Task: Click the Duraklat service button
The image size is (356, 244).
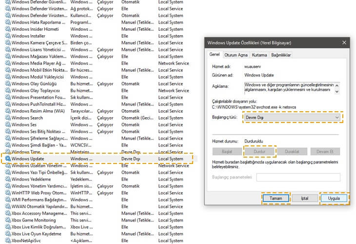Action: point(292,152)
